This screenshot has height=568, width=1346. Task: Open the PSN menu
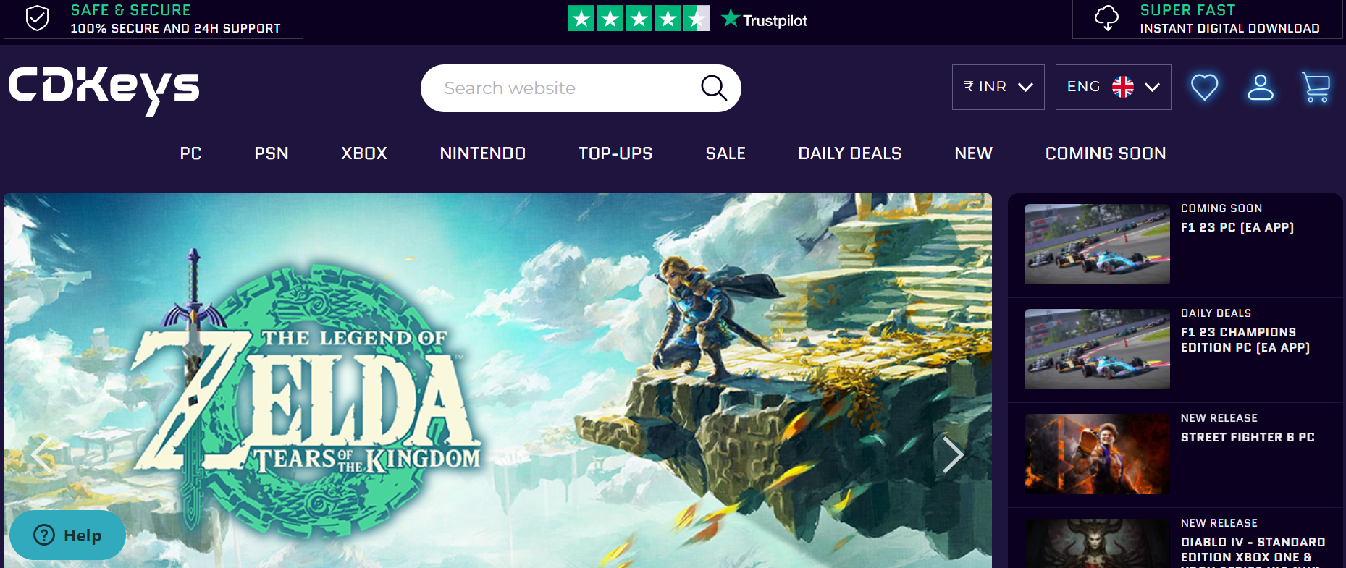[x=272, y=153]
